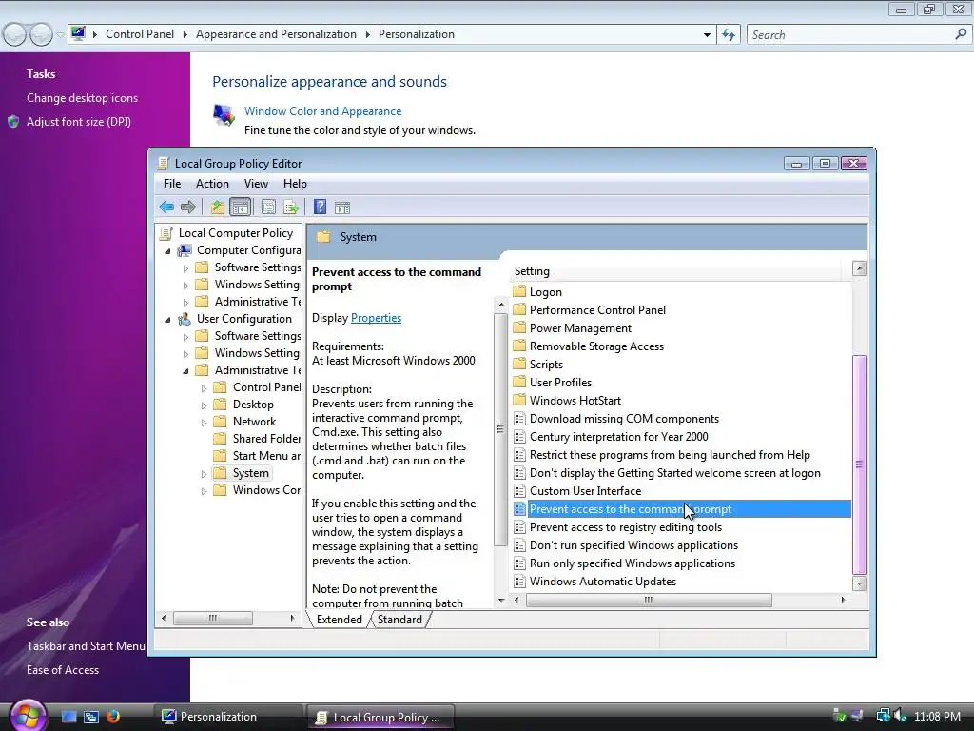The height and width of the screenshot is (731, 974).
Task: Click Personalization taskbar button
Action: [x=227, y=717]
